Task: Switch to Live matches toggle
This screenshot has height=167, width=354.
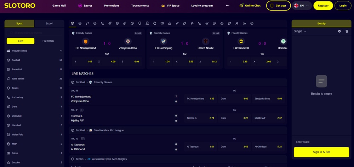Action: tap(21, 41)
